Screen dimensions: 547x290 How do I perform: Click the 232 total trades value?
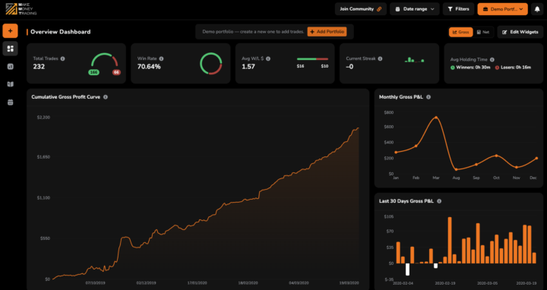pos(39,67)
